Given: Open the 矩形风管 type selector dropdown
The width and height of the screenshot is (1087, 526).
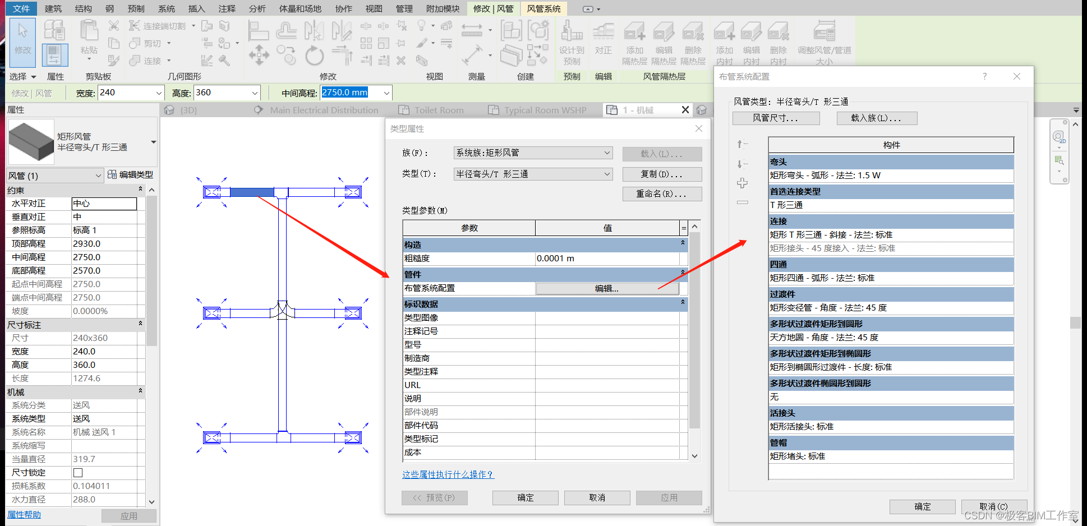Looking at the screenshot, I should (153, 142).
